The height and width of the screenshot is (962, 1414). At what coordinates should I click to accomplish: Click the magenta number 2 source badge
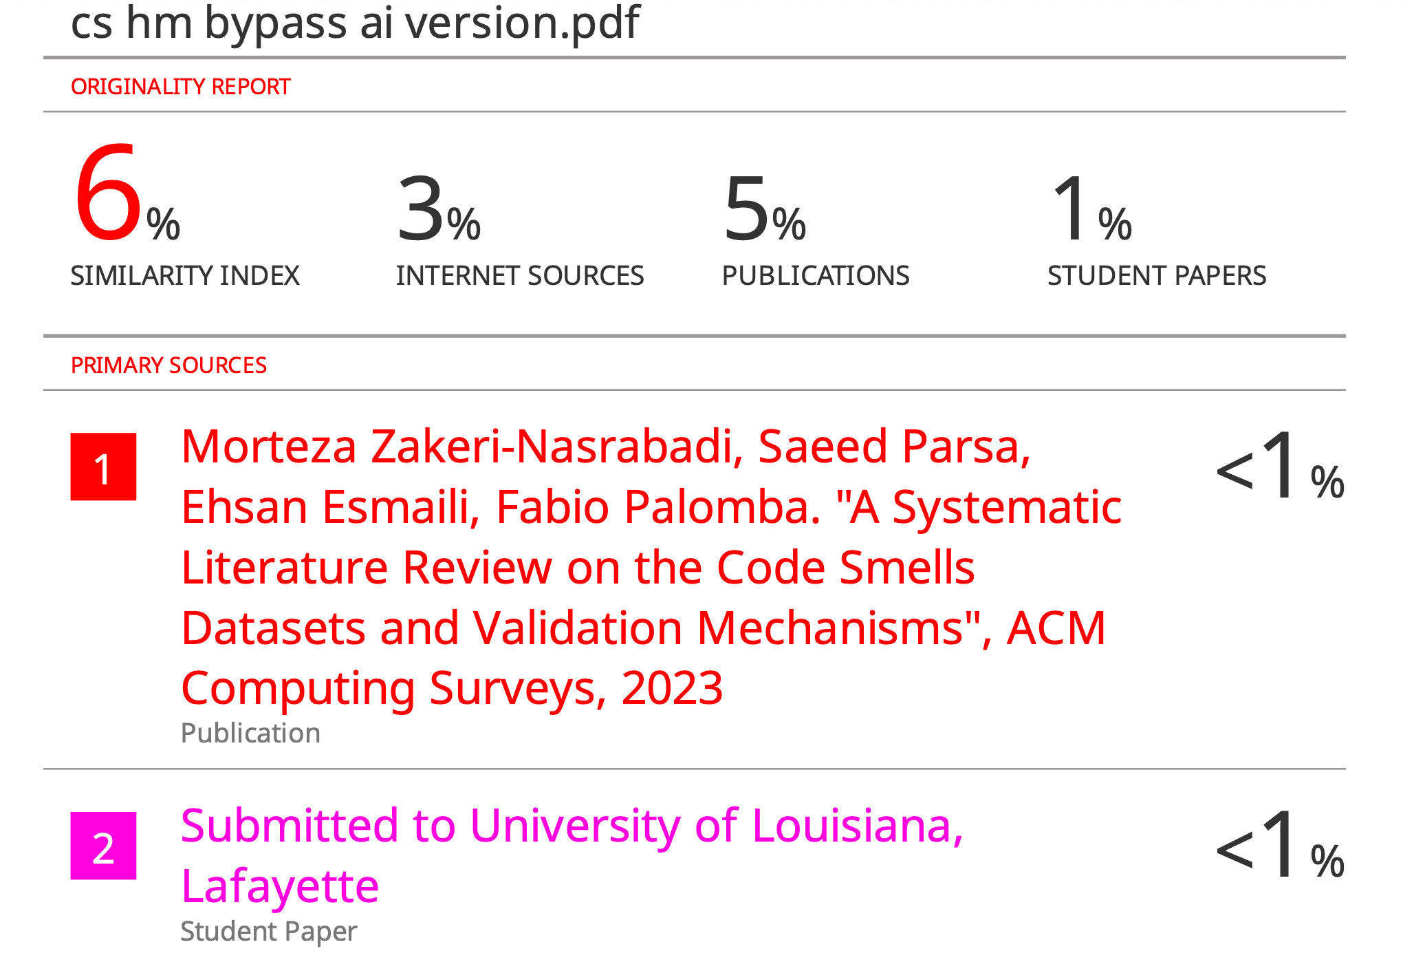tap(103, 846)
